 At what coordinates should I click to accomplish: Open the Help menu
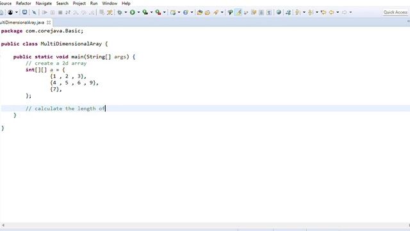126,3
